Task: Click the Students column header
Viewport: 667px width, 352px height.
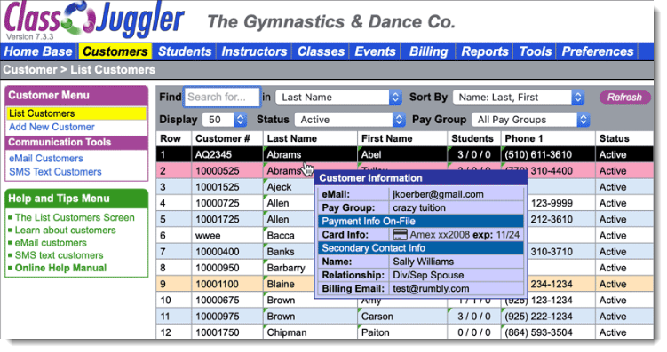Action: pyautogui.click(x=472, y=138)
